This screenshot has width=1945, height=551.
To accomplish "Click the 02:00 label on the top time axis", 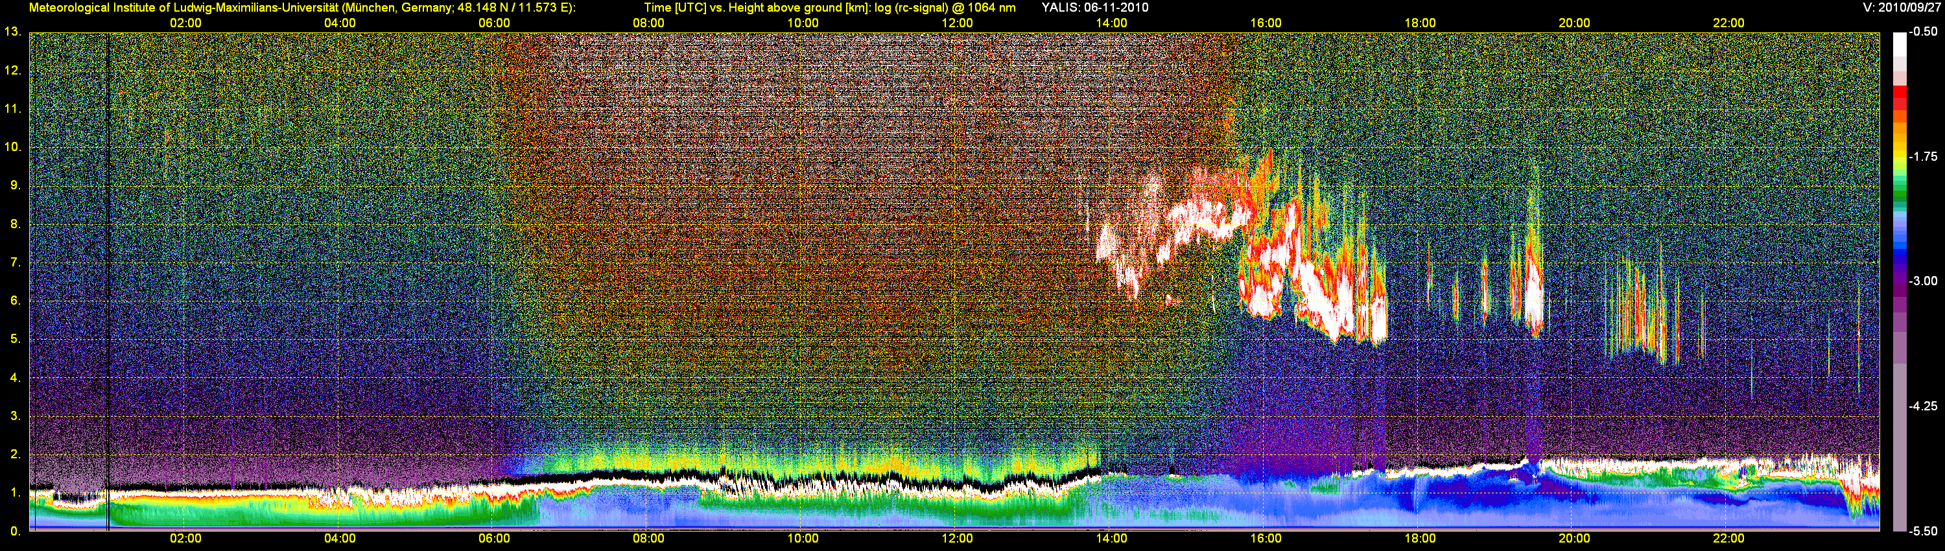I will [185, 23].
